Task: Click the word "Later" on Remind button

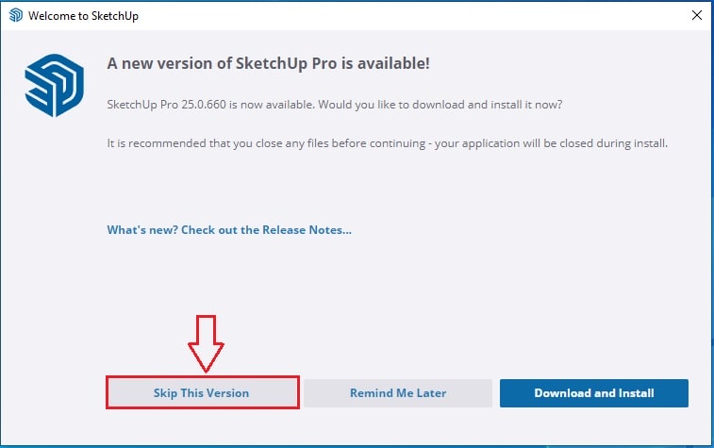Action: click(431, 393)
